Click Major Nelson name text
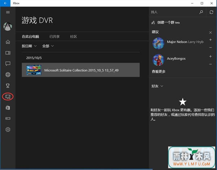The width and height of the screenshot is (217, 170). click(177, 42)
